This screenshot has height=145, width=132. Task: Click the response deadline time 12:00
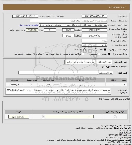point(69,30)
